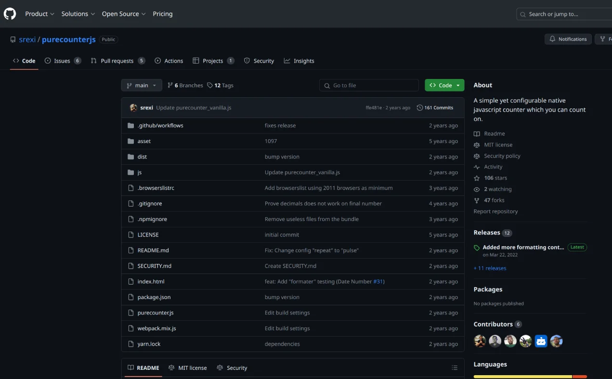Image resolution: width=612 pixels, height=379 pixels.
Task: Open the 'Fix: Change config repeat to pulse' commit
Action: 312,250
